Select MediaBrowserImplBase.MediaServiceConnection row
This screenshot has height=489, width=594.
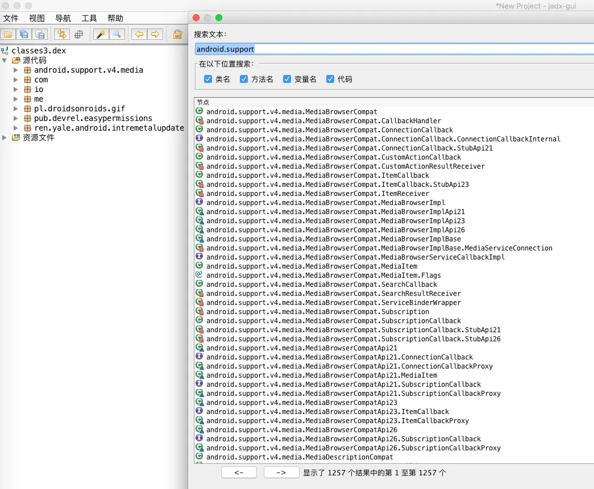394,248
